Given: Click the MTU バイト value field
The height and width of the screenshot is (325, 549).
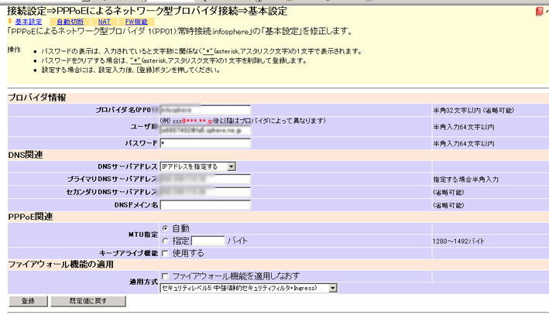Looking at the screenshot, I should 208,241.
